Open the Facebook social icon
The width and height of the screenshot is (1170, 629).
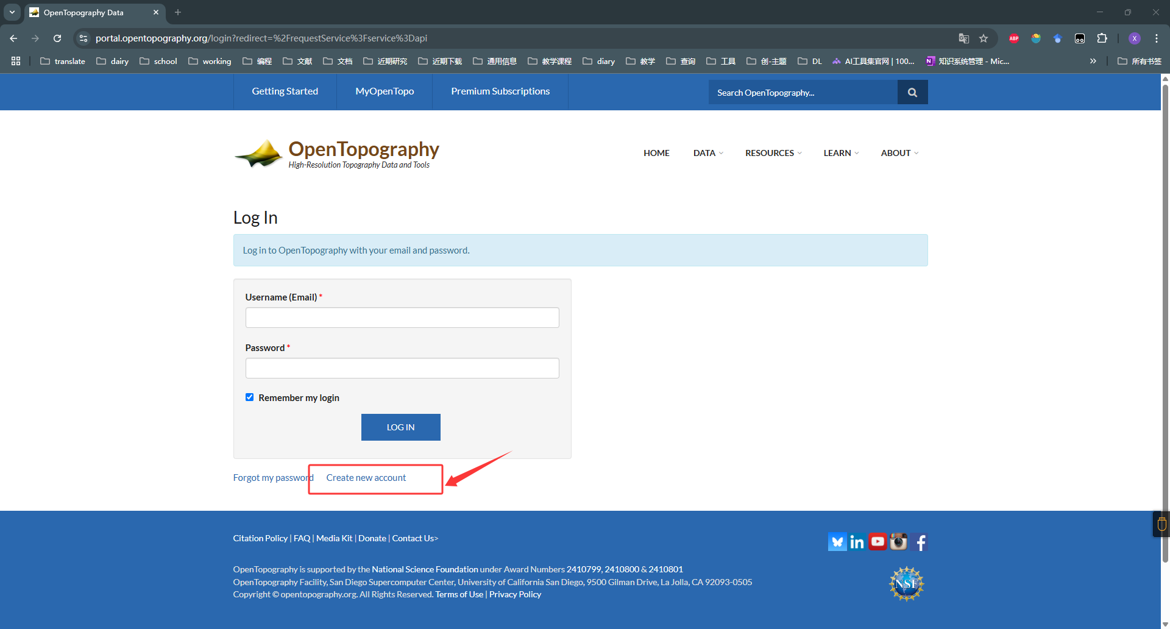pyautogui.click(x=920, y=542)
